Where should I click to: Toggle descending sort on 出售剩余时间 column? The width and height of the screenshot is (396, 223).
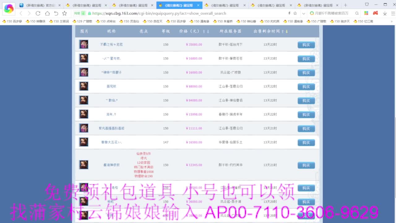coord(287,31)
